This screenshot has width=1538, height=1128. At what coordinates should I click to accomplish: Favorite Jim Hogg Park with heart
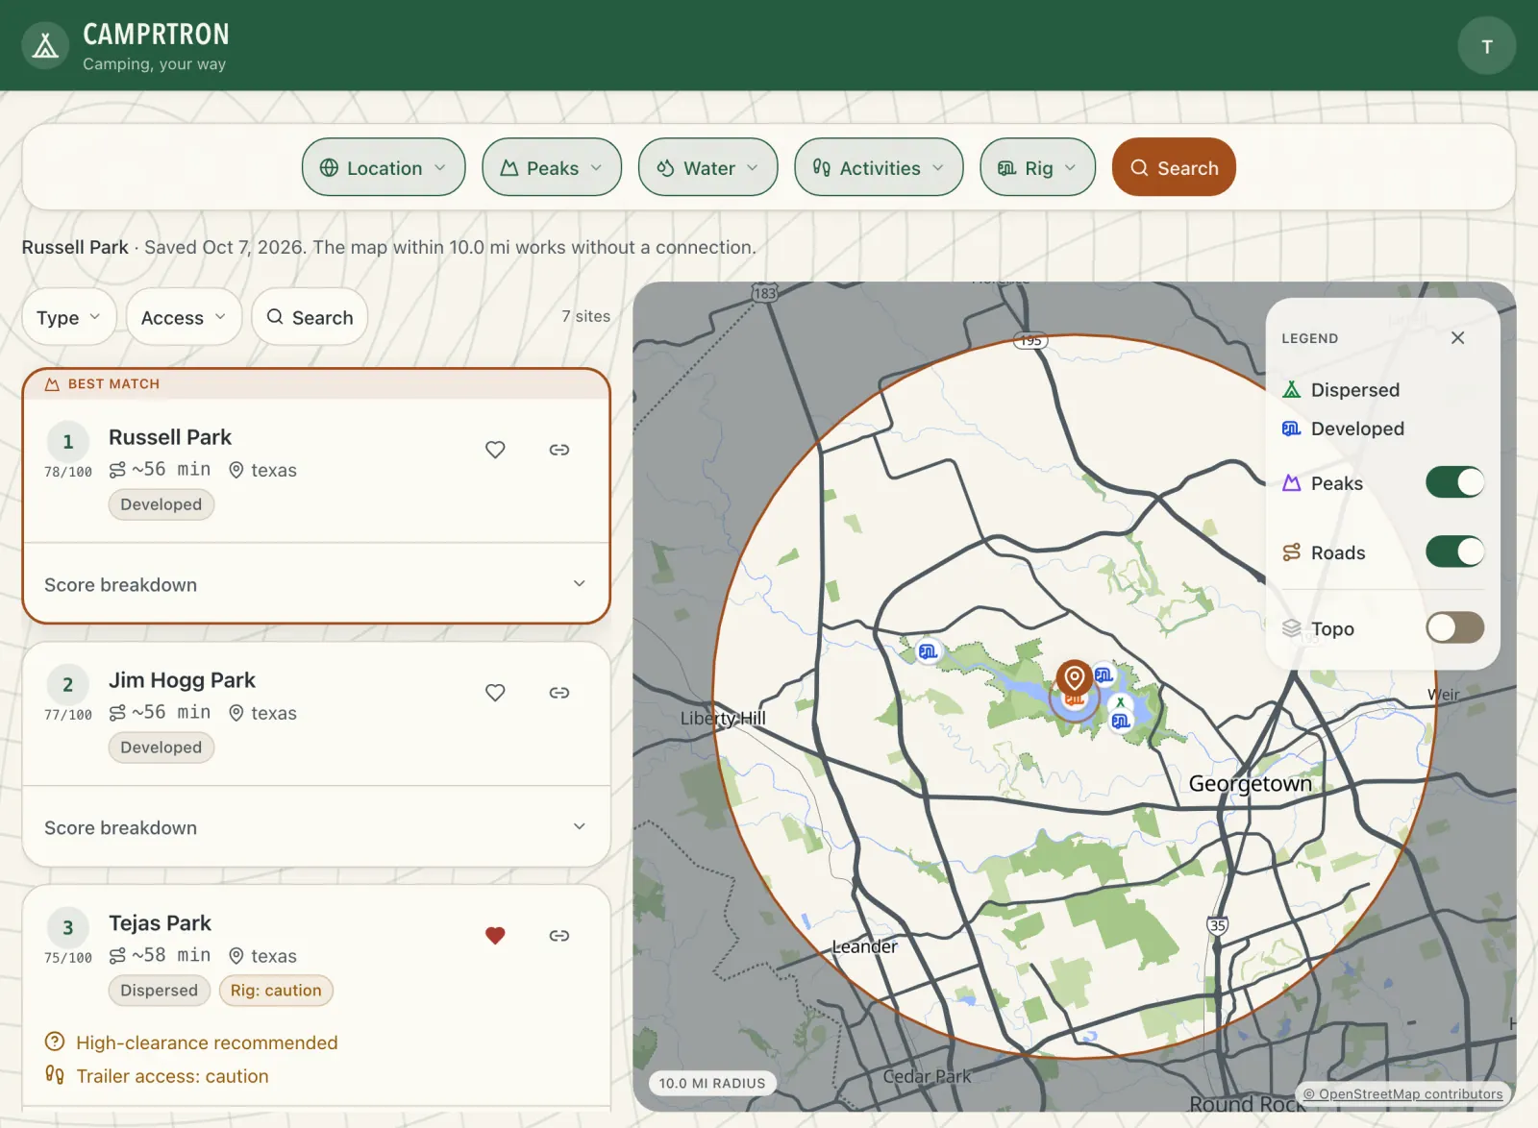[x=495, y=693]
